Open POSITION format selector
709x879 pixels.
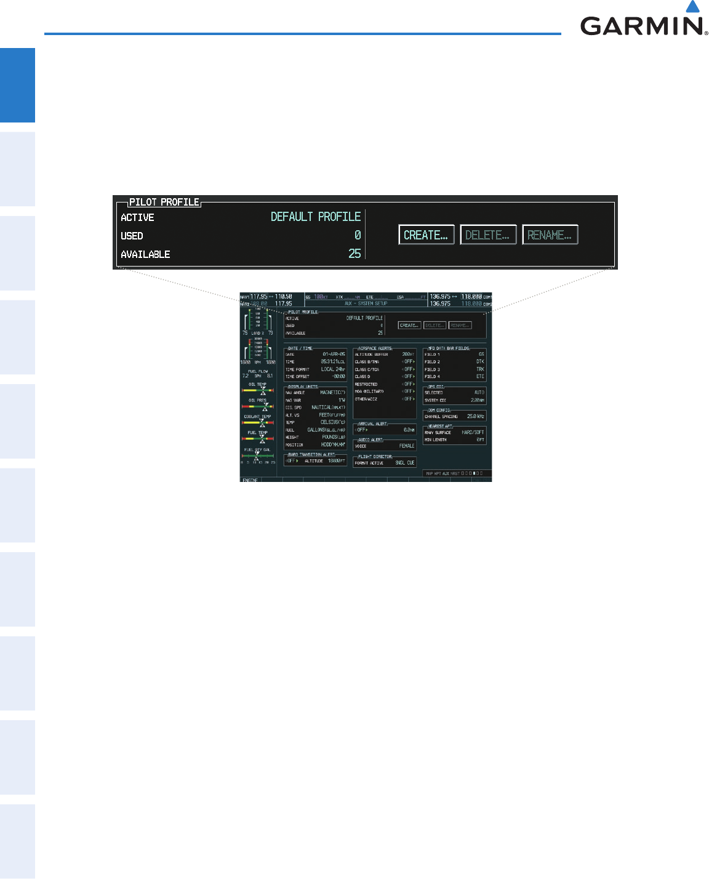tap(334, 444)
